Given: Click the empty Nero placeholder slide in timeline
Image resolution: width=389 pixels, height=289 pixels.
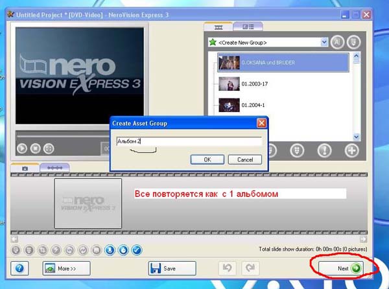Looking at the screenshot, I should (x=88, y=203).
